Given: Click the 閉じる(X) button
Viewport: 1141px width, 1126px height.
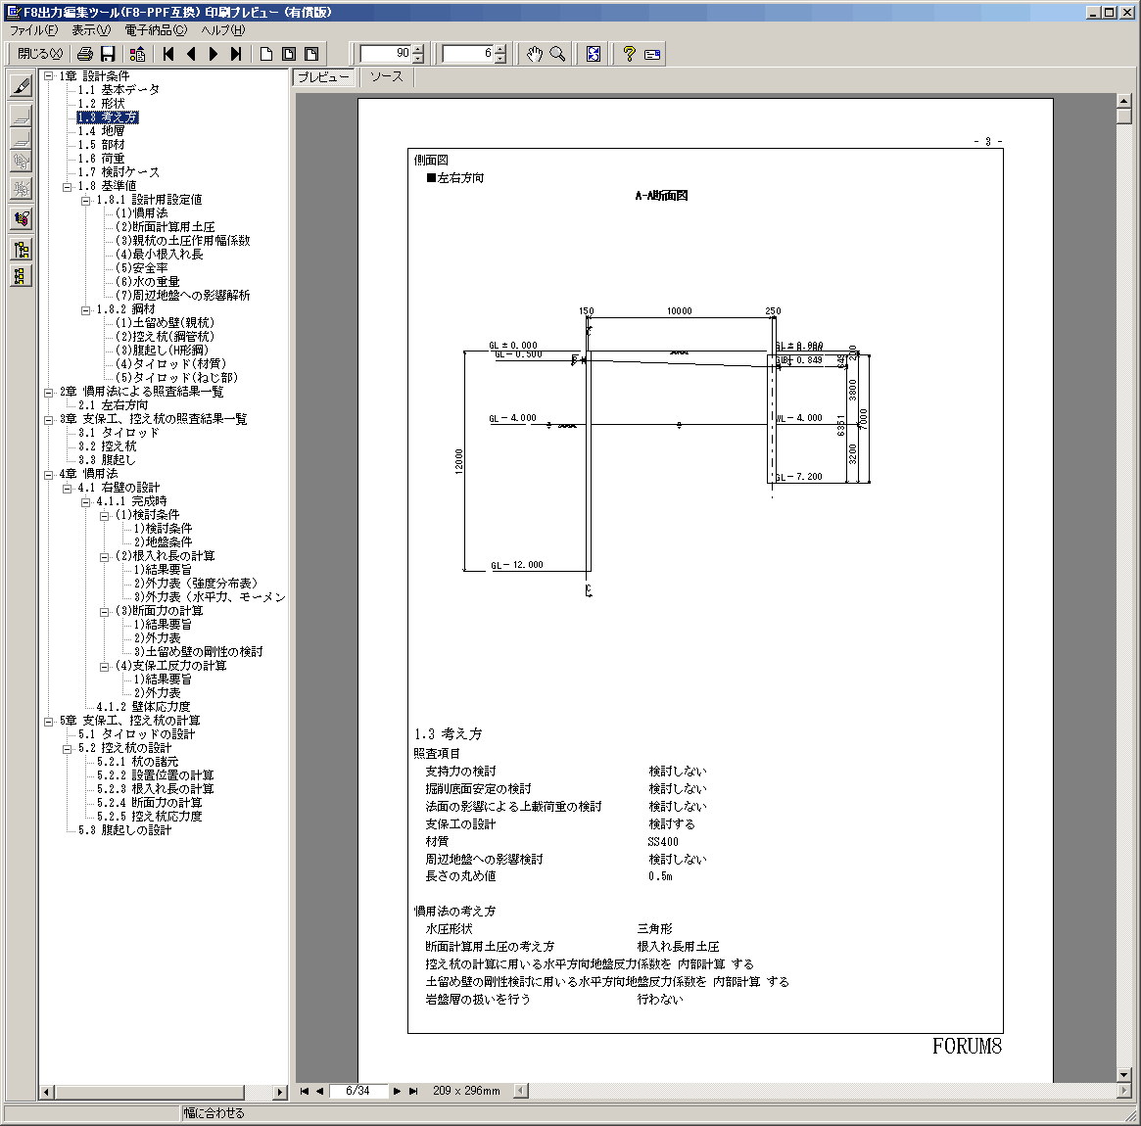Looking at the screenshot, I should pos(41,54).
